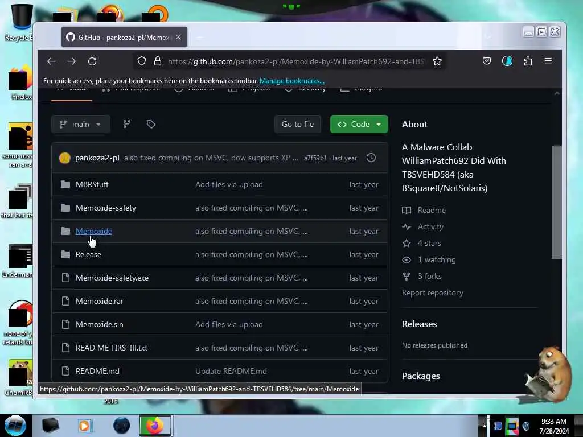
Task: Open the tracking protection shield icon
Action: [x=141, y=61]
